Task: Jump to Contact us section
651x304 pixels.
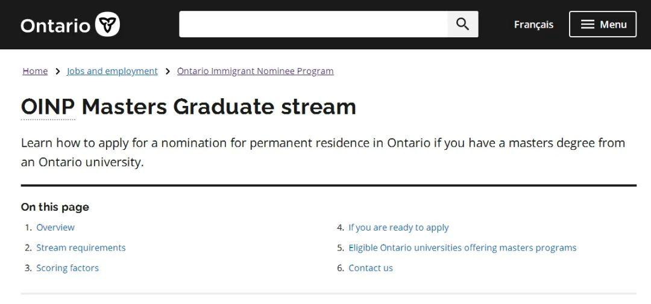Action: (371, 268)
